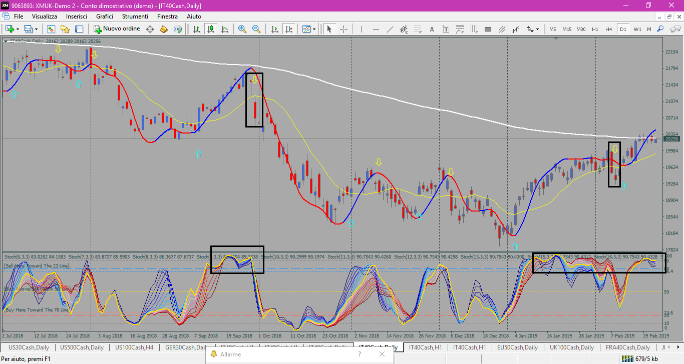Select the bars-pattern drawing tool
Viewport: 684px width, 364px height.
click(x=516, y=29)
